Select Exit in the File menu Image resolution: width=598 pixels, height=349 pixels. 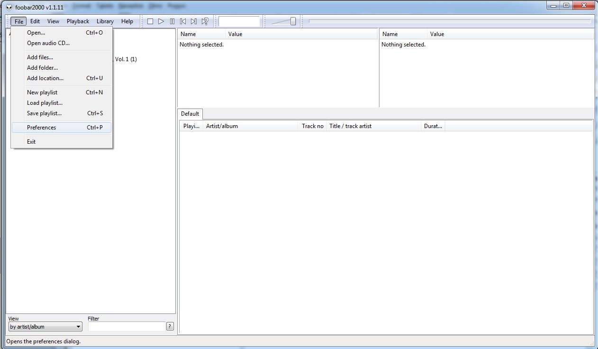pyautogui.click(x=62, y=142)
